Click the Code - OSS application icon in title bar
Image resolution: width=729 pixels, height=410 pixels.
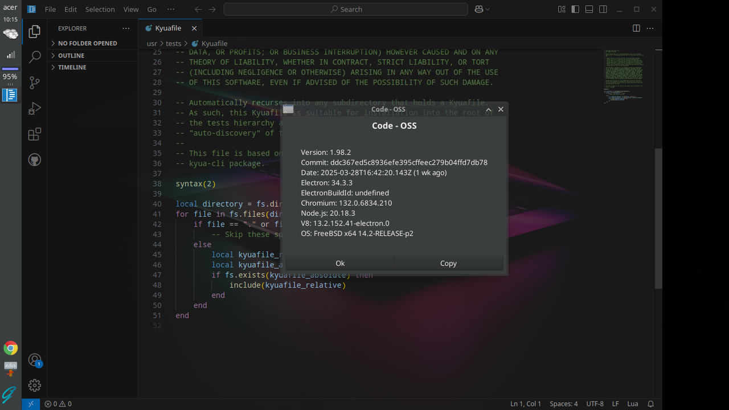(x=32, y=9)
